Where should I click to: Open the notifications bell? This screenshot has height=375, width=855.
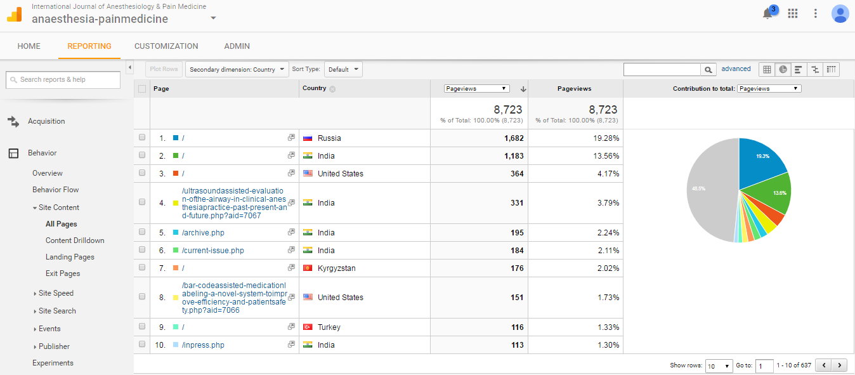click(x=767, y=13)
